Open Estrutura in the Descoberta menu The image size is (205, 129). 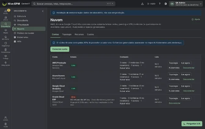click(x=29, y=16)
